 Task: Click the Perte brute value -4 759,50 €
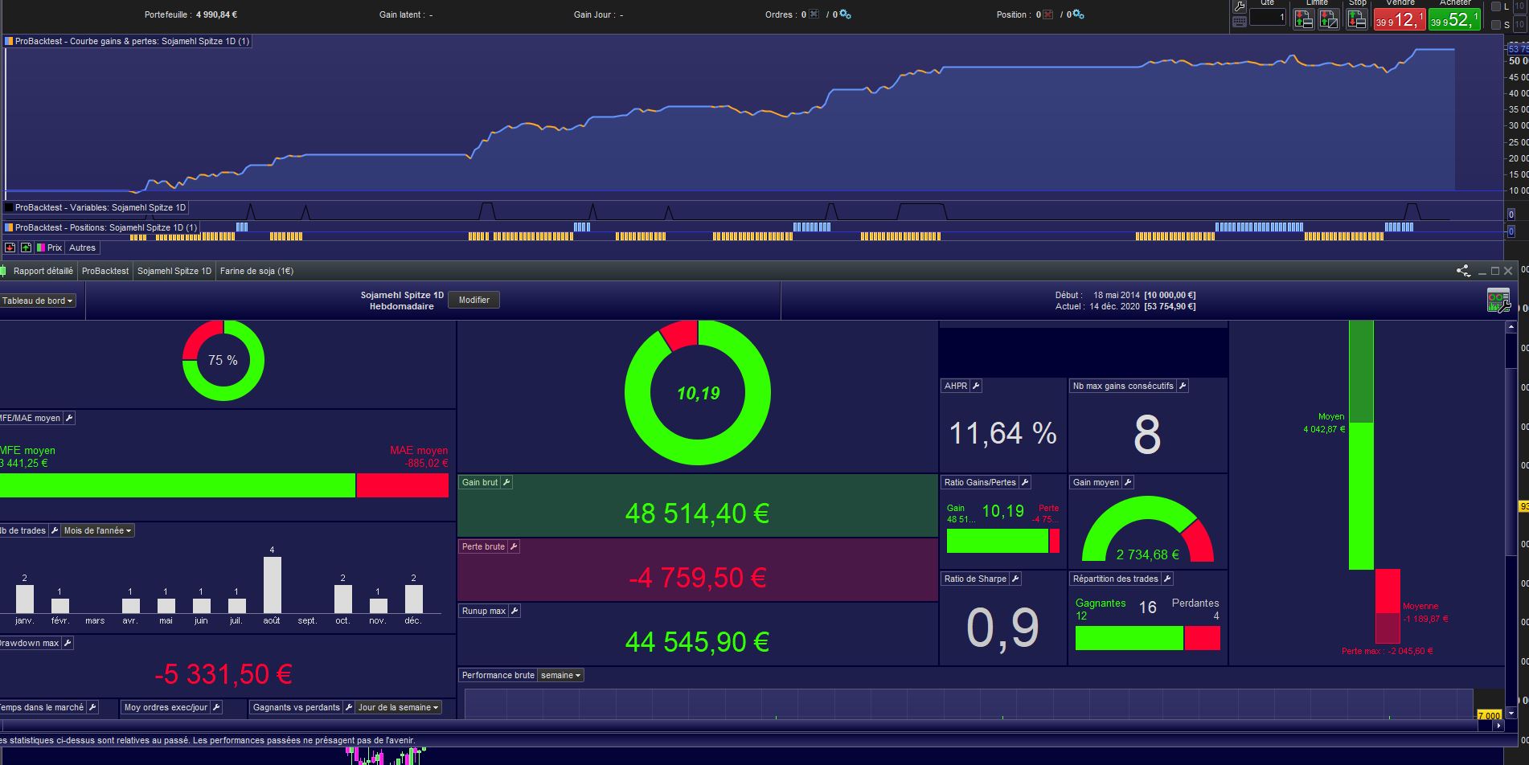(x=697, y=578)
